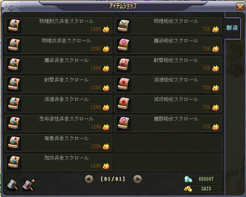The width and height of the screenshot is (246, 197).
Task: Go to the previous shop page arrow
Action: 89,179
